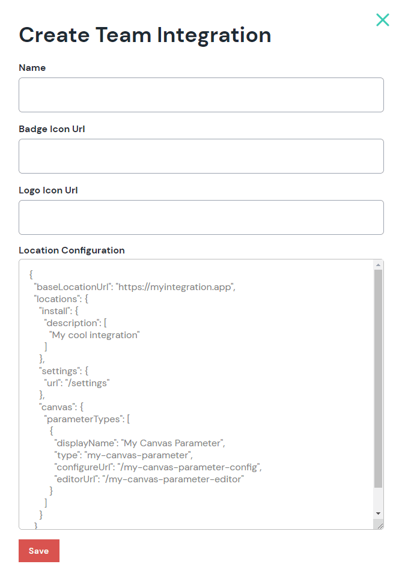Click the Name field label
This screenshot has height=582, width=402.
pos(32,67)
